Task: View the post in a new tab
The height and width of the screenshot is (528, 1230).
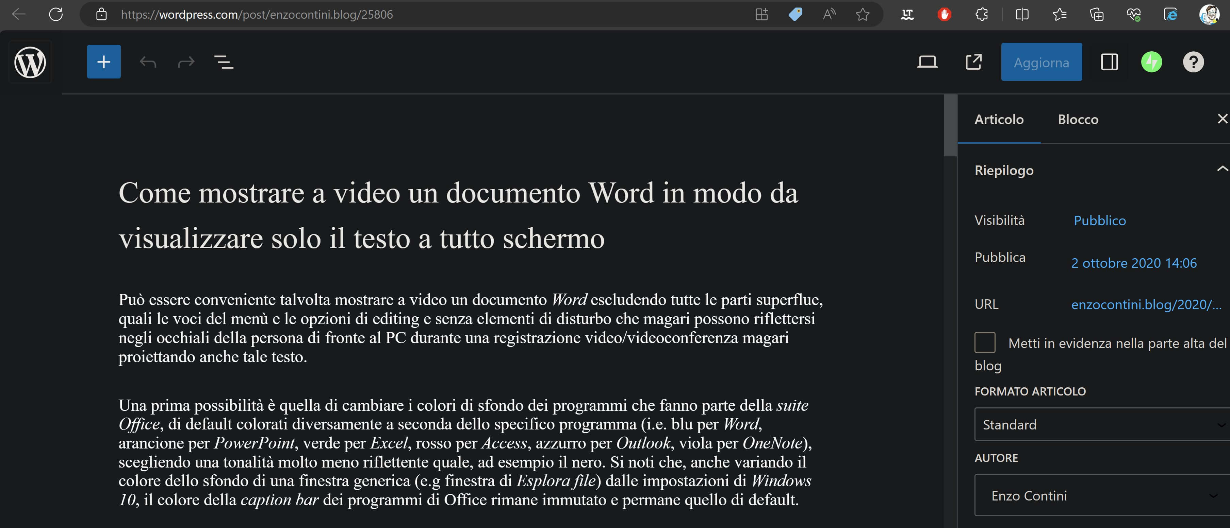Action: point(973,62)
